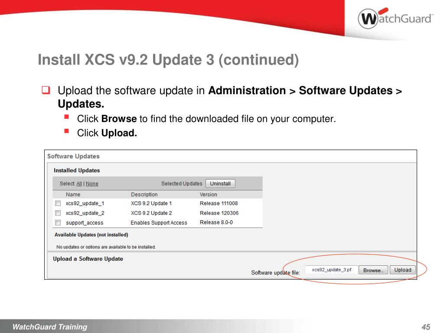Check the xcs92_update_2 checkbox

(x=58, y=213)
